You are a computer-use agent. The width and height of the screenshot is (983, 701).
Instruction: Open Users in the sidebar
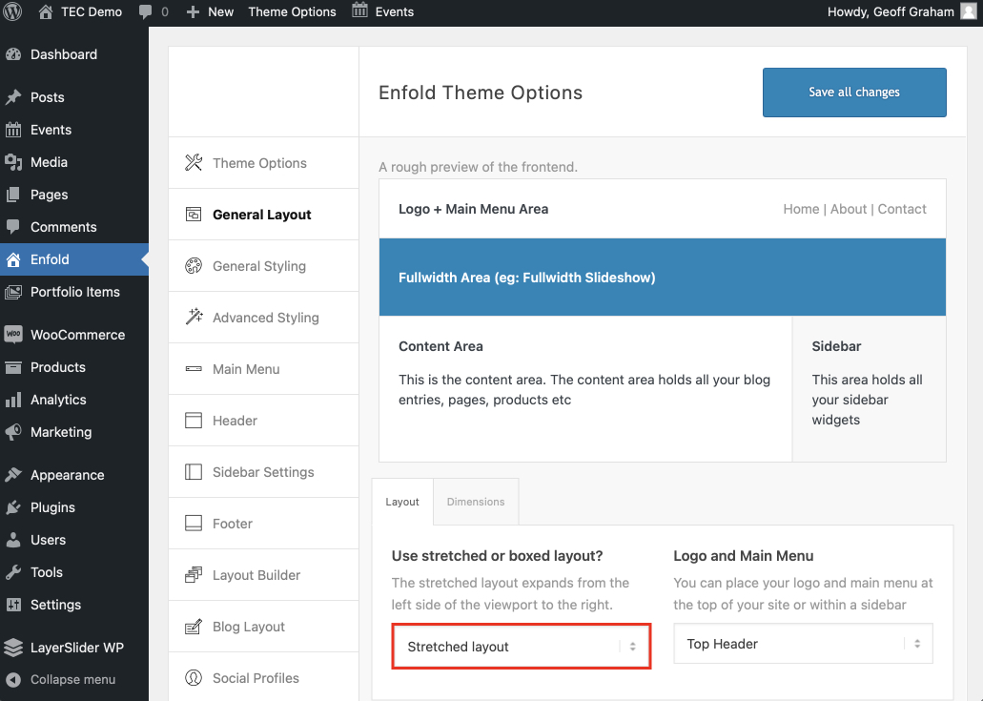pos(74,540)
